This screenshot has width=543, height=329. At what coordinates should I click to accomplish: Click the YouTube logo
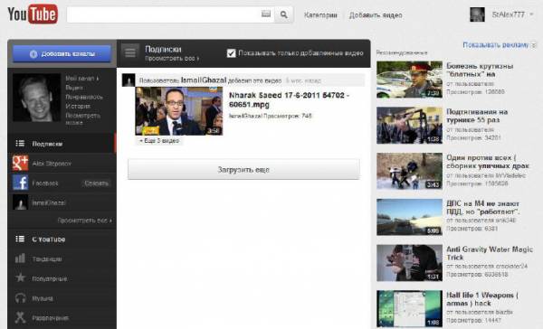click(x=33, y=14)
